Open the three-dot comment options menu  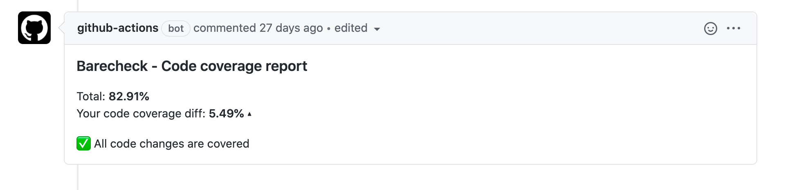tap(733, 29)
